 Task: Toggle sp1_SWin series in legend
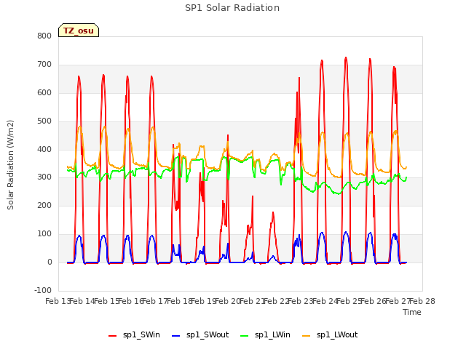[x=134, y=335]
